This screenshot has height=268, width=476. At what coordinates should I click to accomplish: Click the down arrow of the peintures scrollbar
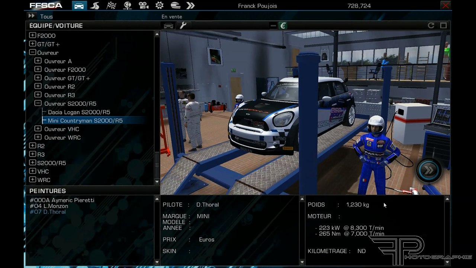tap(157, 262)
